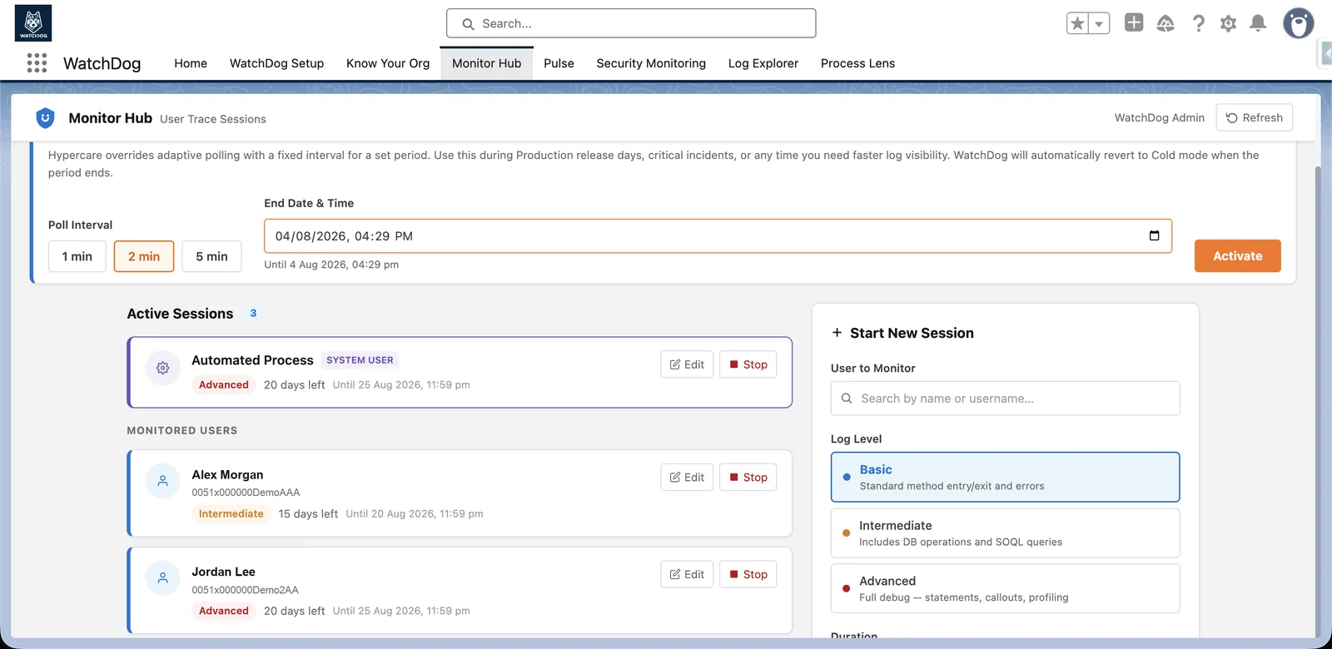
Task: Select the Monitor Hub tab
Action: point(486,63)
